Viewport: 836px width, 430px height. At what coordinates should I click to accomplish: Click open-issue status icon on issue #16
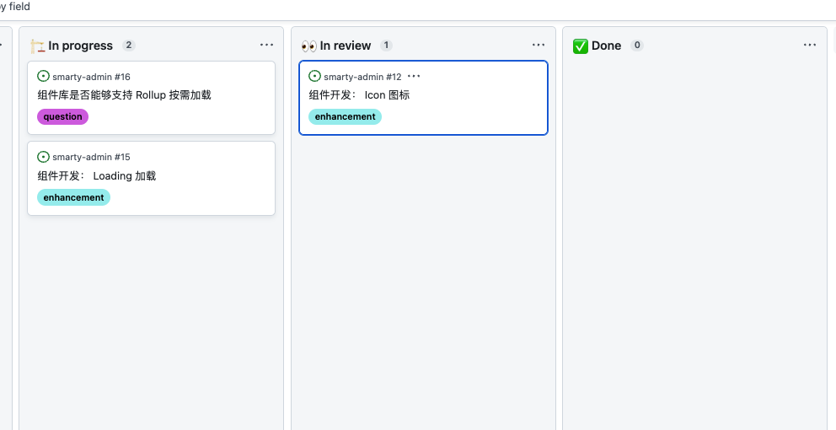click(44, 77)
